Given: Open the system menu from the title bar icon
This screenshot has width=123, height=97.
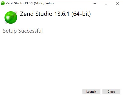Looking at the screenshot, I should pyautogui.click(x=3, y=3).
